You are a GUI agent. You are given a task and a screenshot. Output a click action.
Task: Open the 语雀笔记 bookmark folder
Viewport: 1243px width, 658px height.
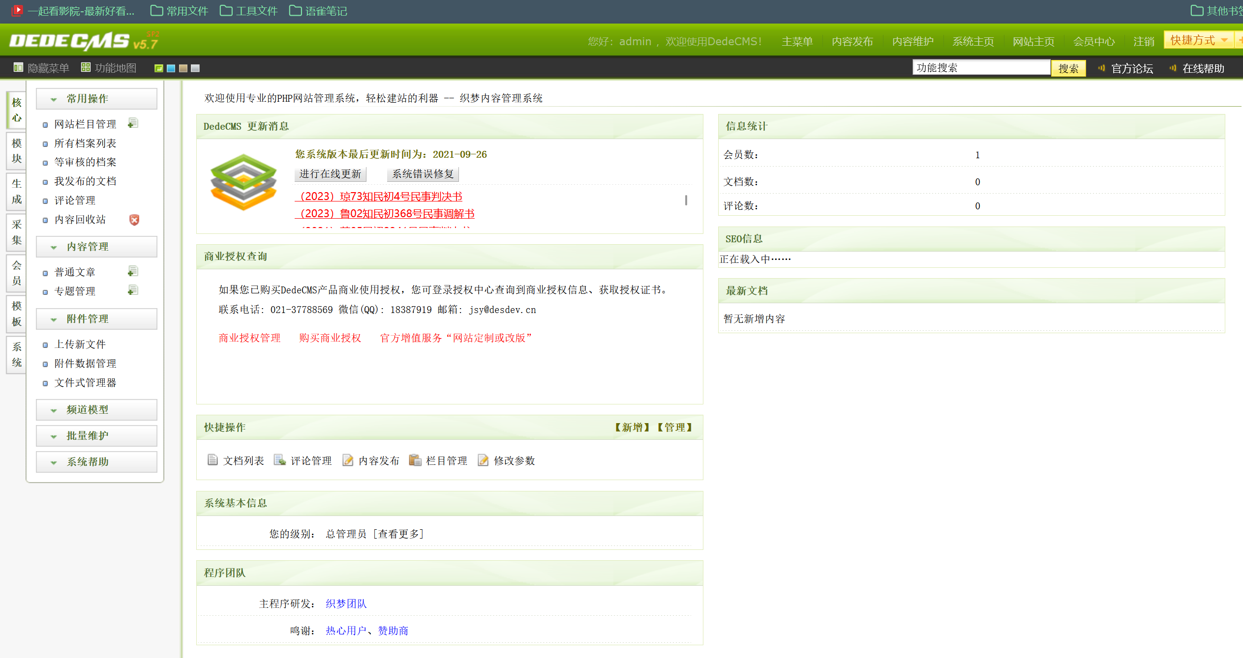(318, 11)
